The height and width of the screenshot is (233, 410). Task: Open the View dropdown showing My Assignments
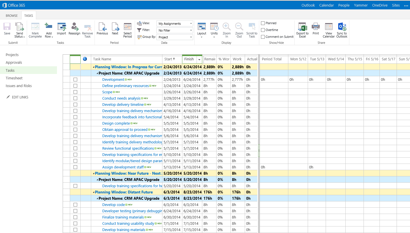click(175, 24)
